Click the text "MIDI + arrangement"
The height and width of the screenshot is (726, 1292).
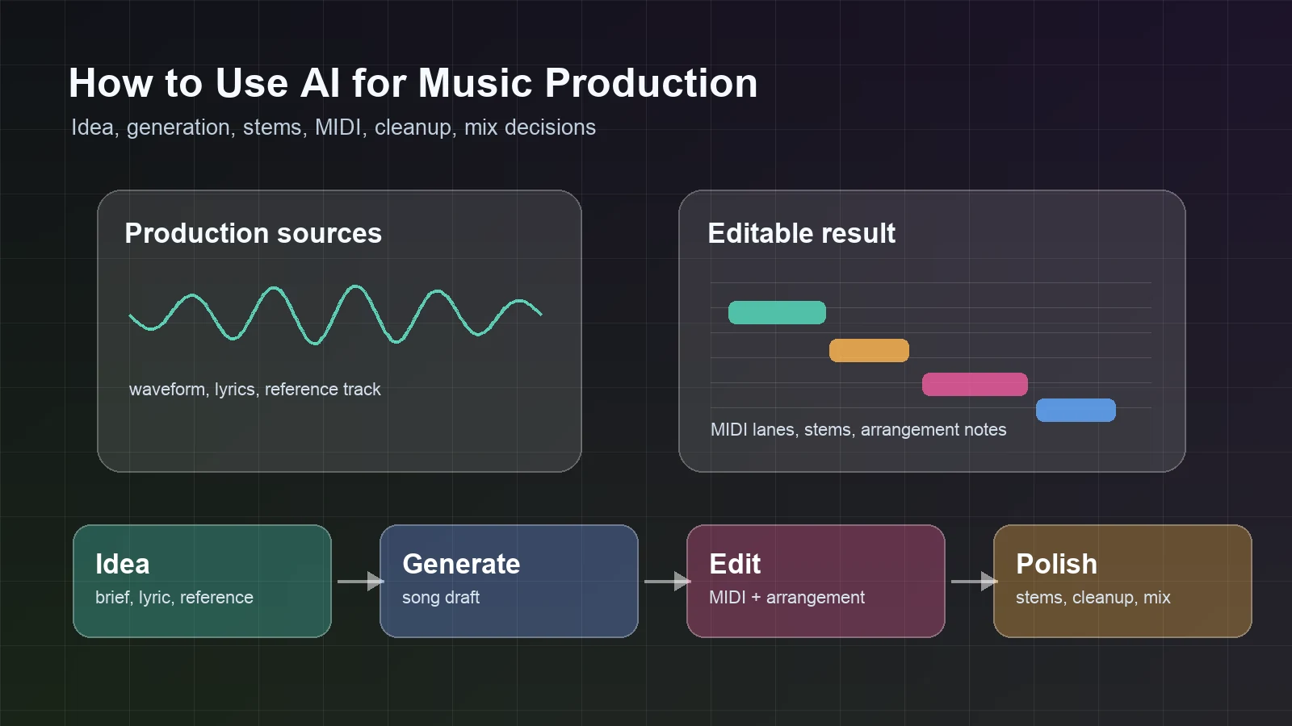(x=787, y=598)
